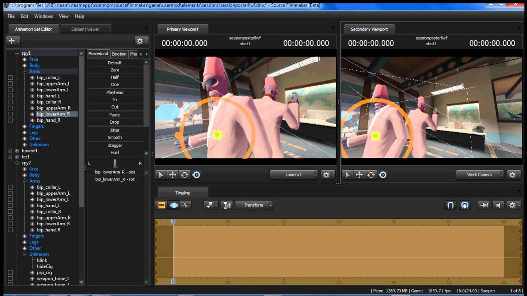The width and height of the screenshot is (527, 296).
Task: Collapse the spy2 animation set
Action: click(17, 163)
